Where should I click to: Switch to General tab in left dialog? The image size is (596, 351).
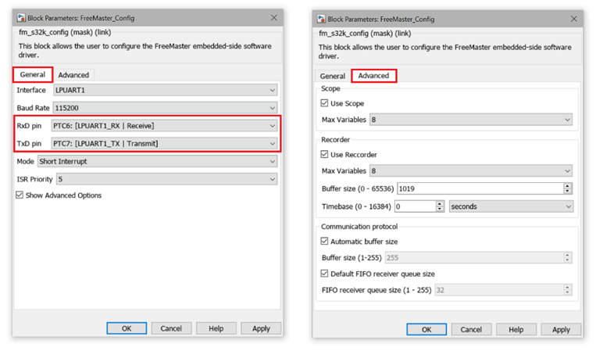coord(33,74)
